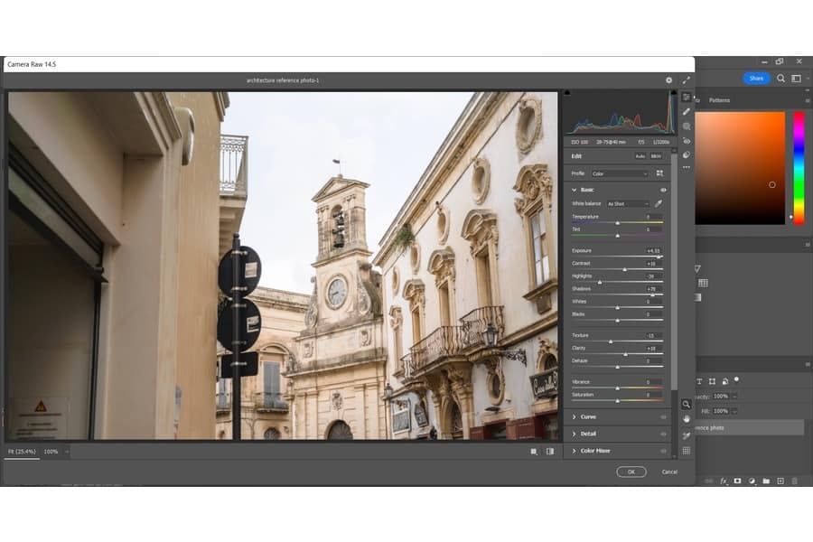Cycle the before/after view icon
This screenshot has width=813, height=542.
pos(534,452)
